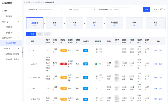Click the 应急响应名称 input field
168x102 pixels.
pos(50,10)
